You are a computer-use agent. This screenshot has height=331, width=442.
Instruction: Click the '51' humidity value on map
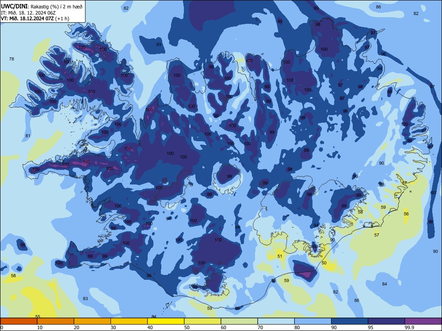[x=280, y=256]
